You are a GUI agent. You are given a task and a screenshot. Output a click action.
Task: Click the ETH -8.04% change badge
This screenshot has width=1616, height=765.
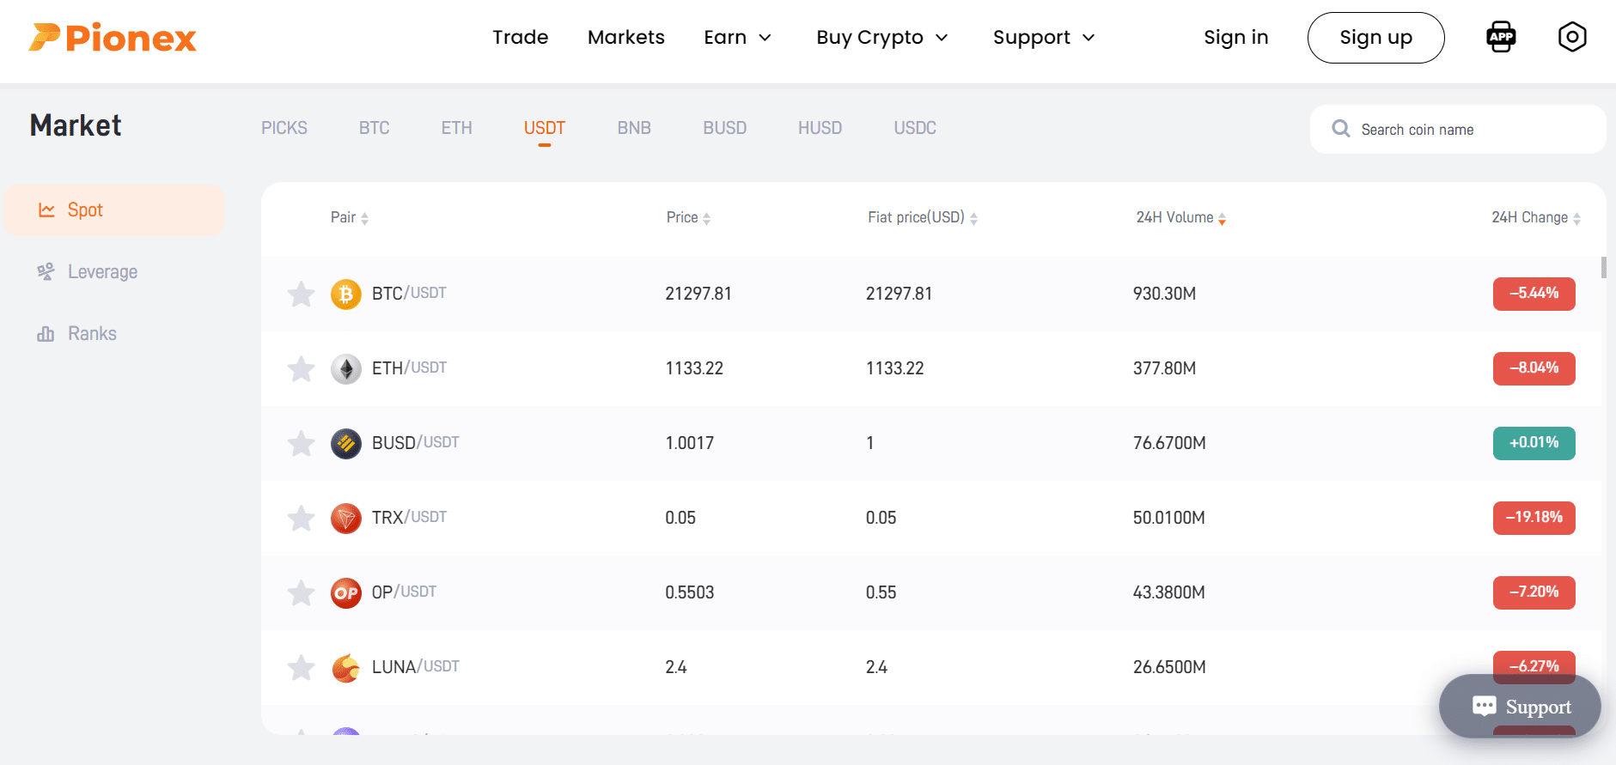(x=1534, y=368)
